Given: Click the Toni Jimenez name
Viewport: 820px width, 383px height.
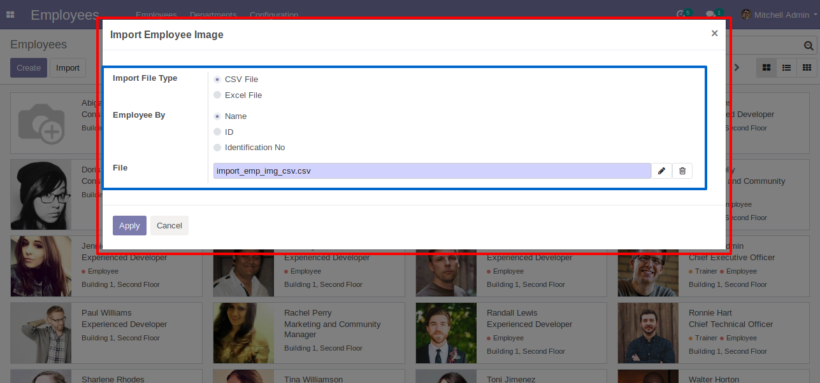Looking at the screenshot, I should (511, 379).
